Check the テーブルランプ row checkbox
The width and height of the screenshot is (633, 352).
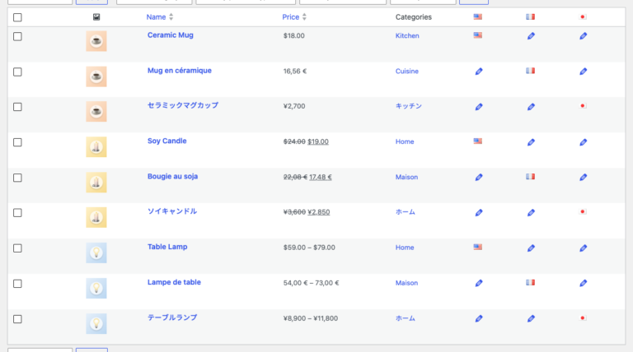point(17,319)
